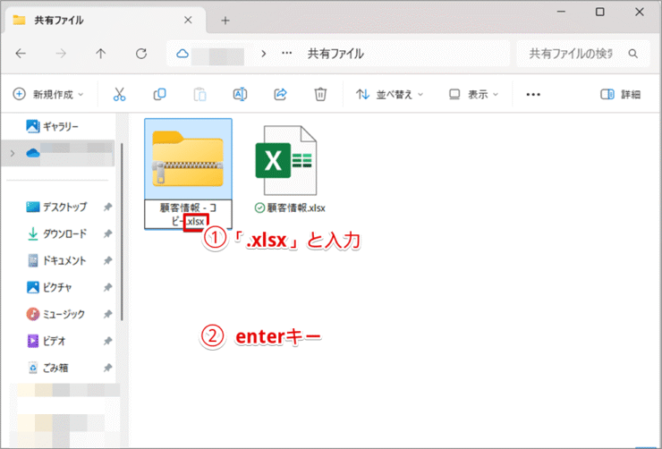Click the sidebar vertical scrollbar

pos(122,232)
